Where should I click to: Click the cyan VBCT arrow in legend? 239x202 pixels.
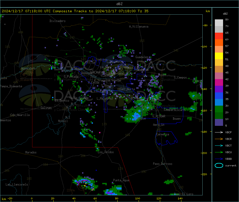[219, 145]
